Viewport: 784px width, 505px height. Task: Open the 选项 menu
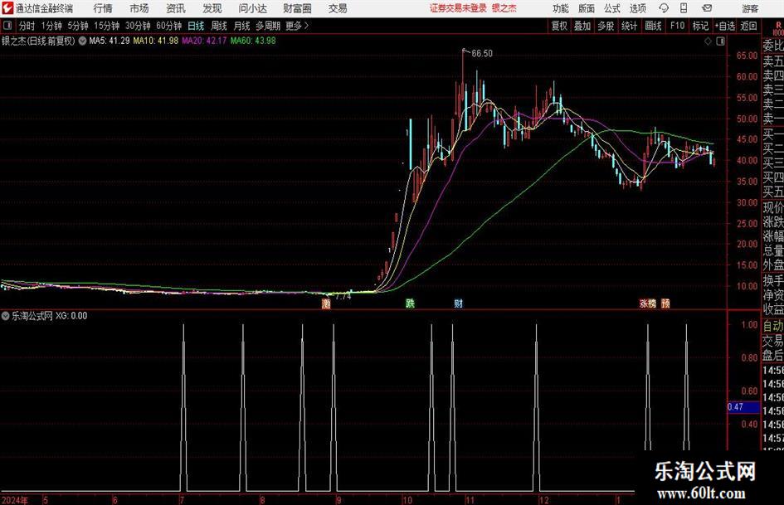[x=637, y=8]
